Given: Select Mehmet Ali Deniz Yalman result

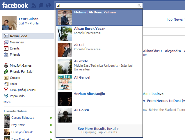Looking at the screenshot, I should pyautogui.click(x=99, y=17).
